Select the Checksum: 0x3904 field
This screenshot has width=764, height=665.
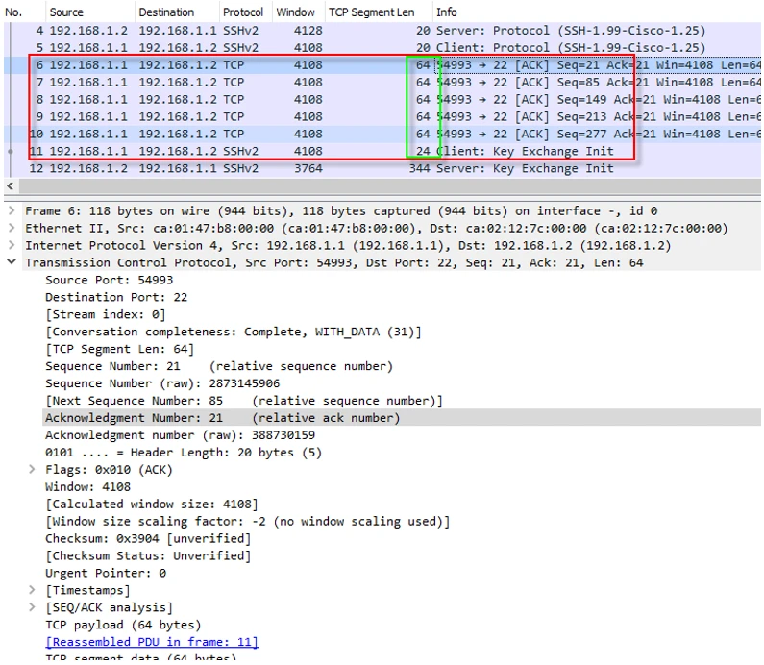(x=147, y=539)
